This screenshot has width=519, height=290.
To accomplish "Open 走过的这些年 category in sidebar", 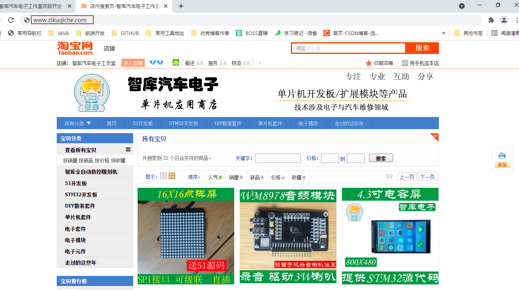I will tap(80, 262).
